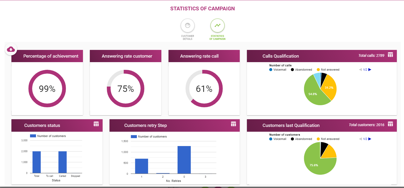
Task: Click the 'Customers status' title
Action: [x=42, y=125]
